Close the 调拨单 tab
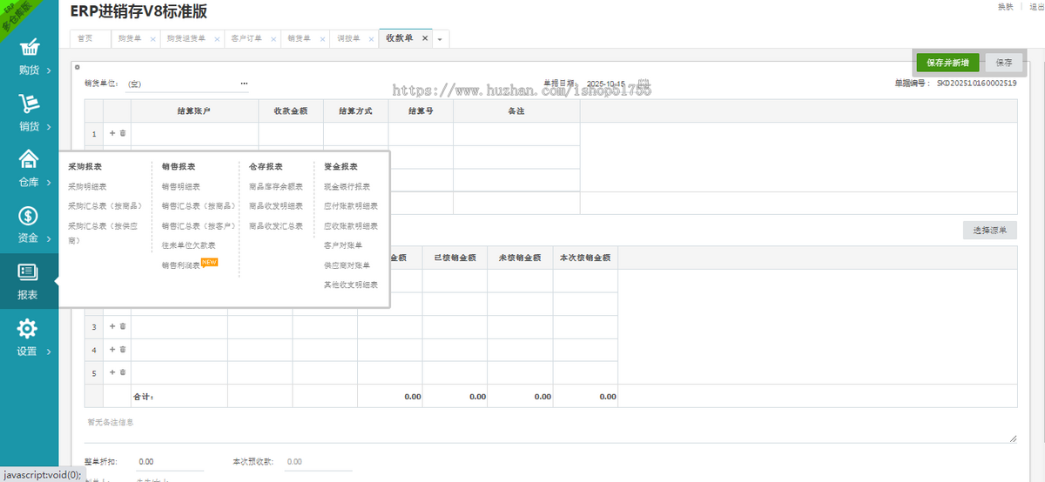This screenshot has width=1045, height=482. click(371, 39)
